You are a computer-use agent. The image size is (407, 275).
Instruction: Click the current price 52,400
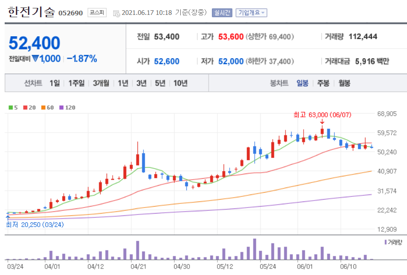(x=34, y=43)
